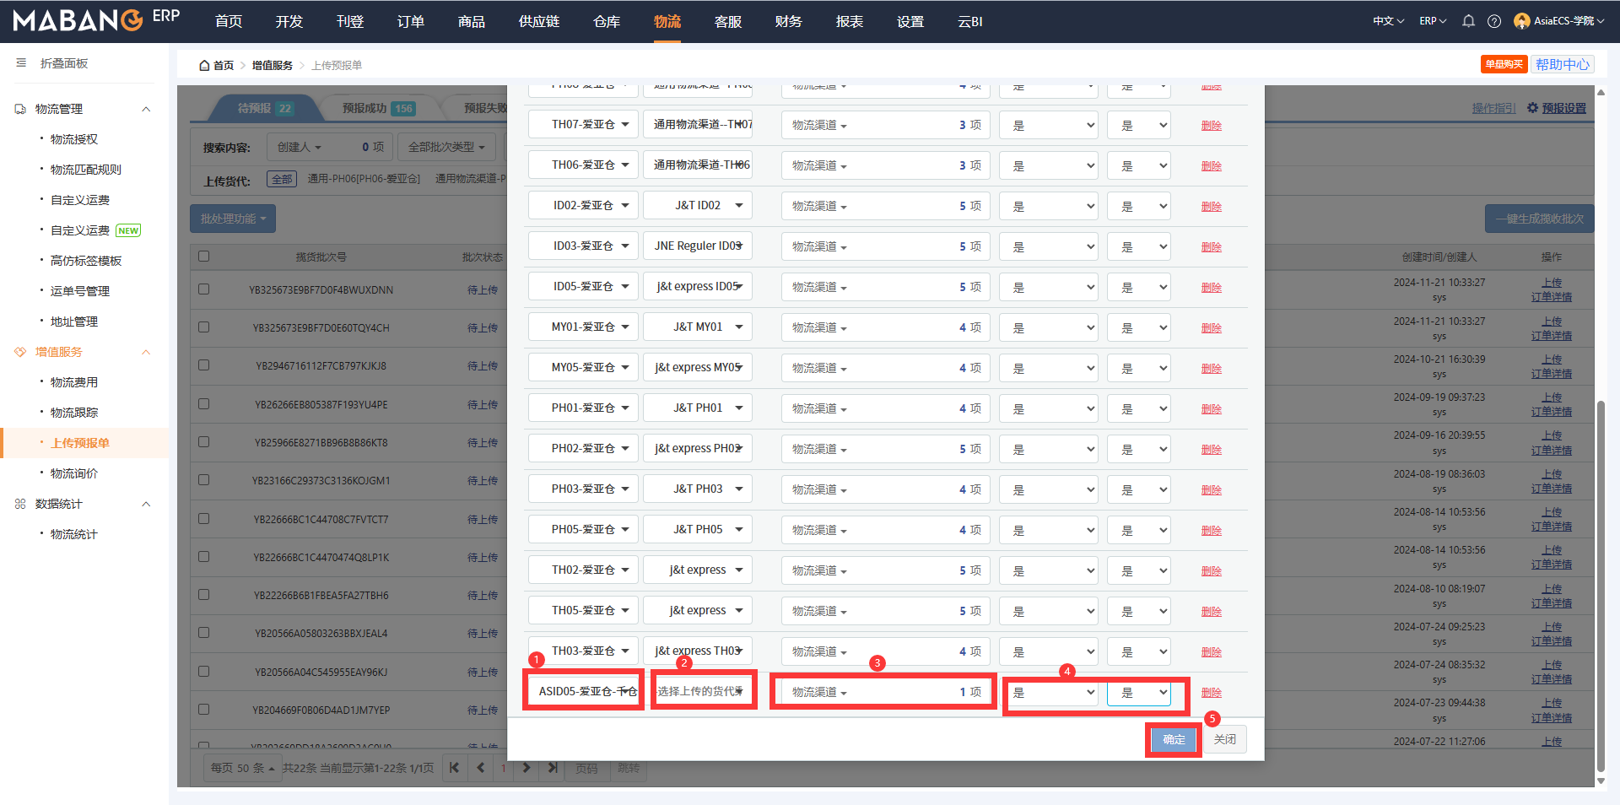The image size is (1620, 805).
Task: Open the J&T ID02 forwarder dropdown
Action: click(x=698, y=205)
